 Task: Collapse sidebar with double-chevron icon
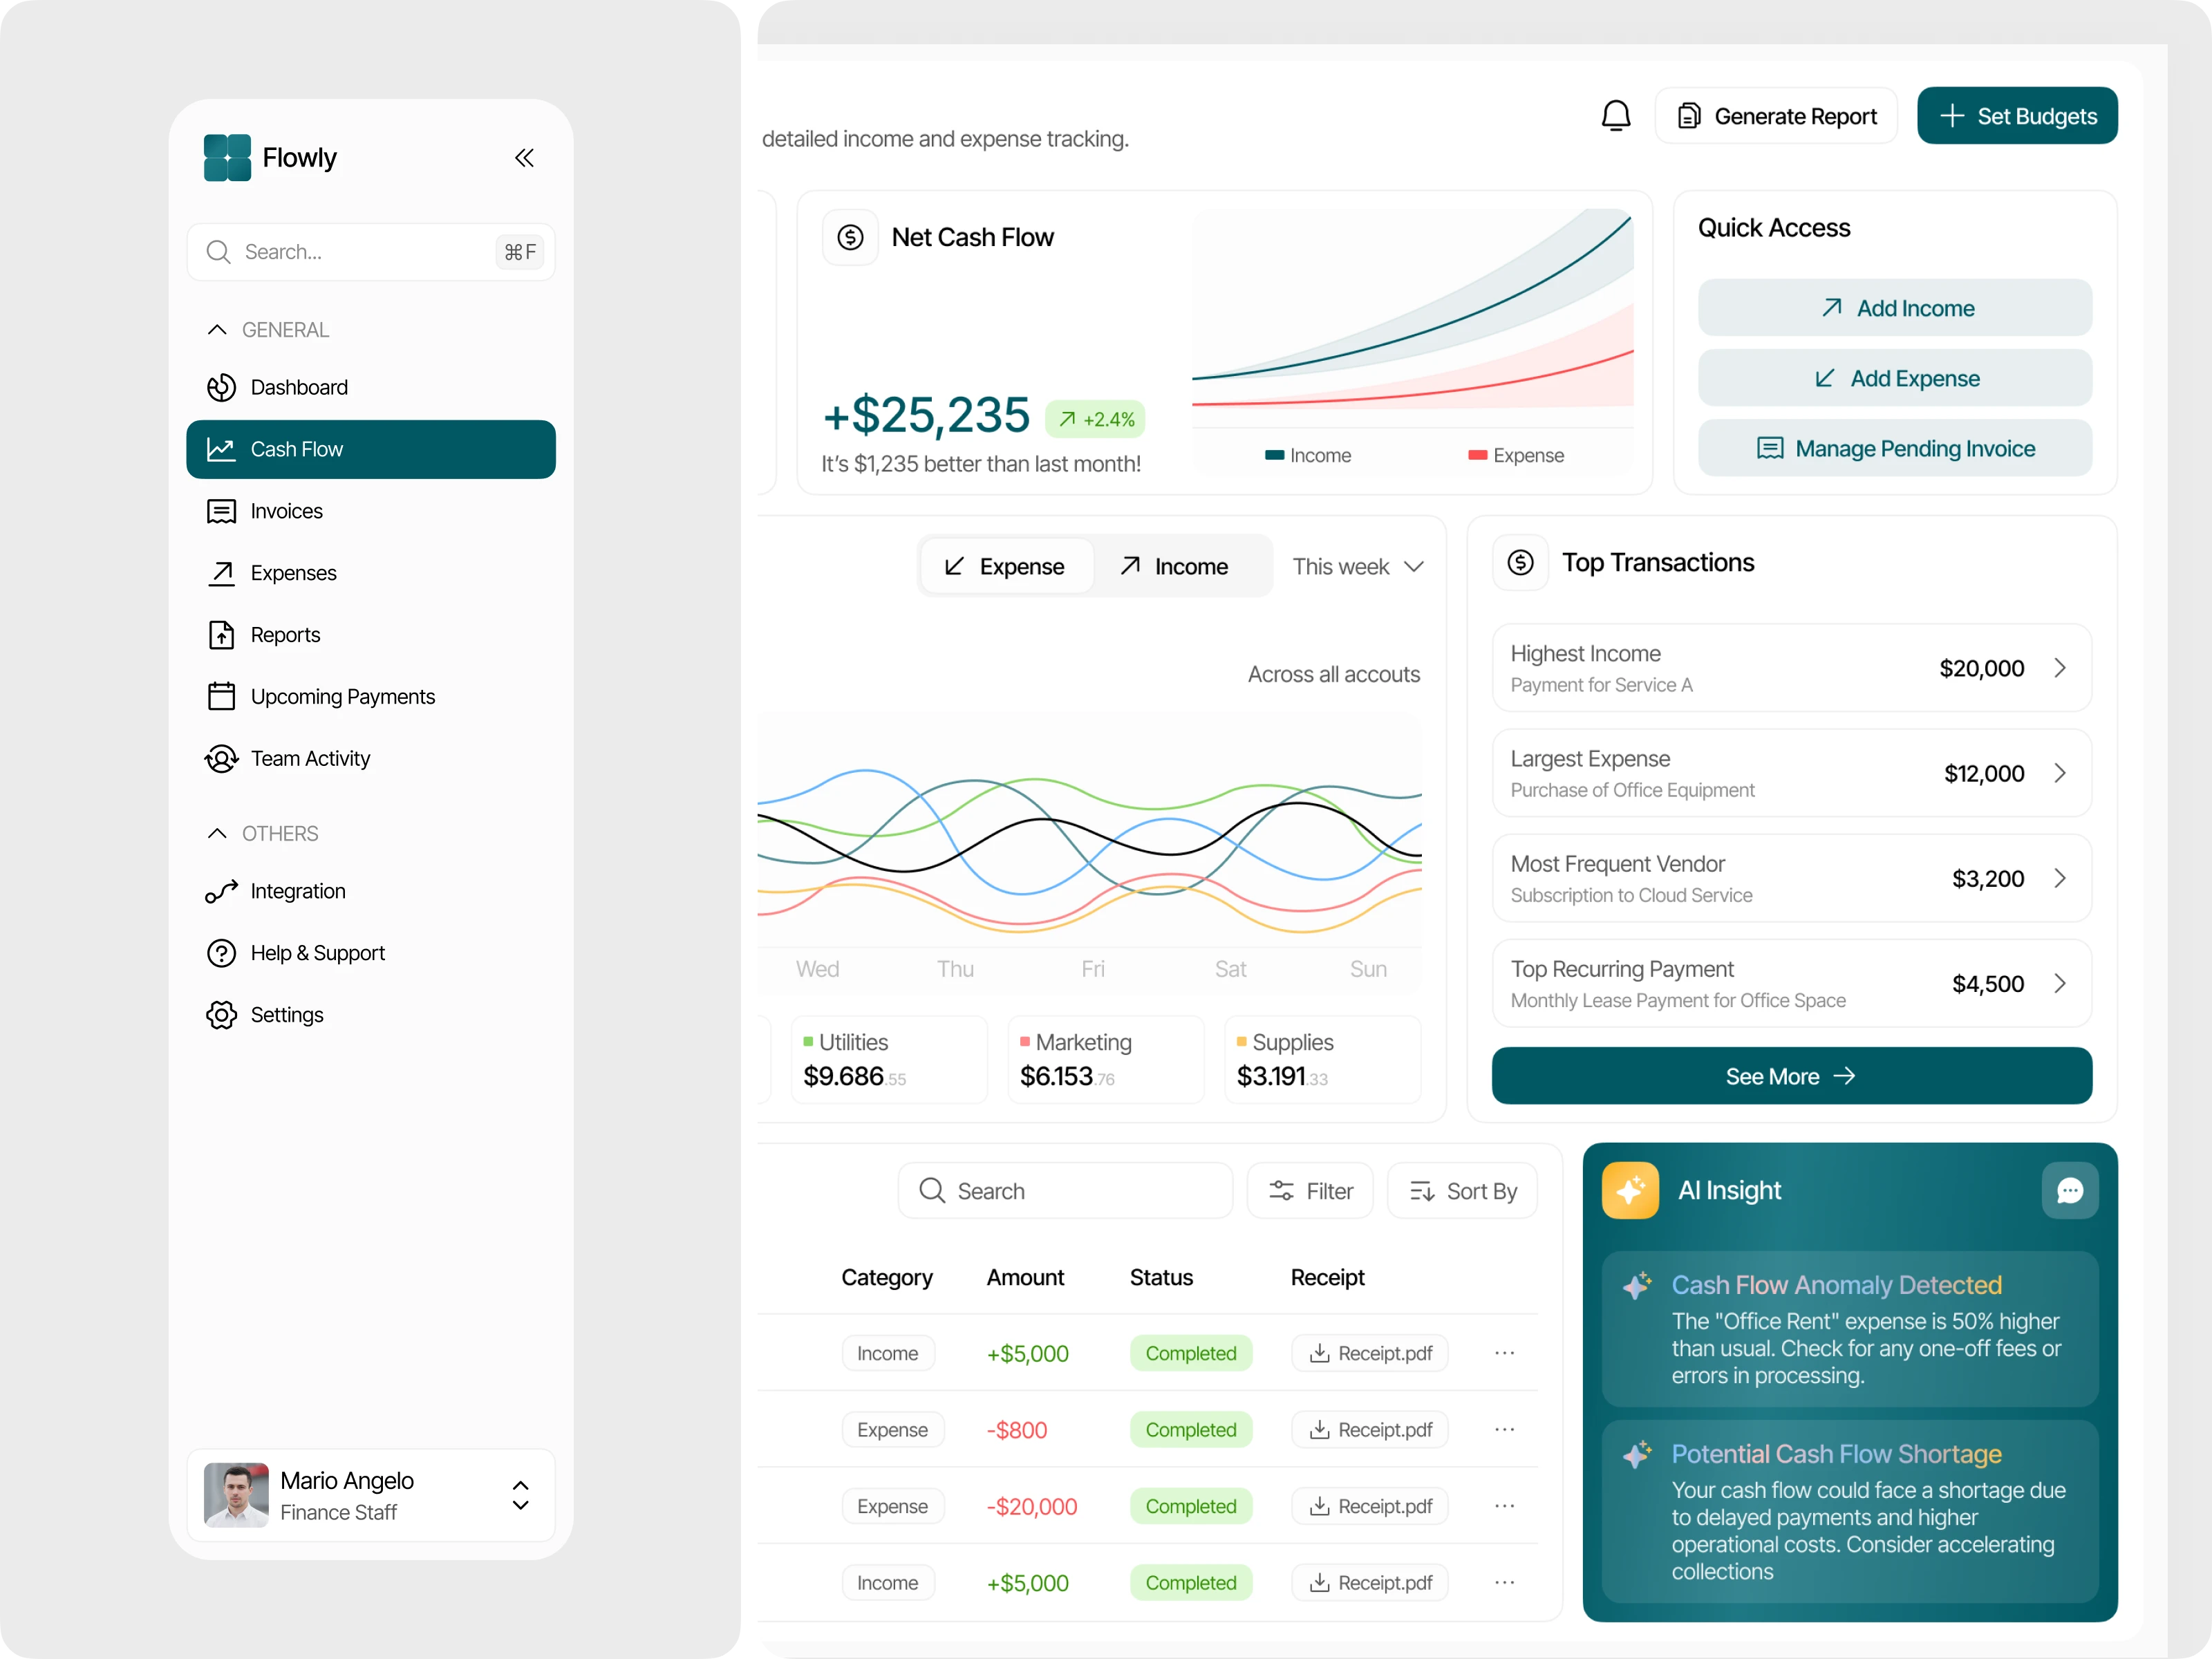click(524, 158)
